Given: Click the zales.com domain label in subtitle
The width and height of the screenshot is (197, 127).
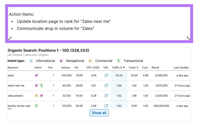Looking at the screenshot, I should [31, 55].
